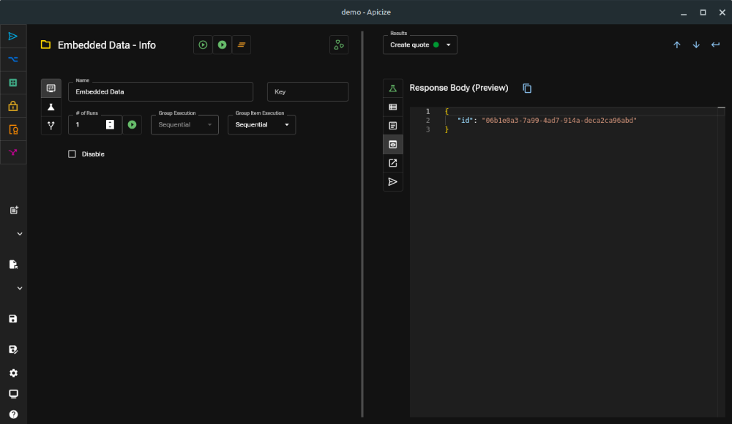Select the response headers list tab
The height and width of the screenshot is (424, 732).
pos(392,107)
